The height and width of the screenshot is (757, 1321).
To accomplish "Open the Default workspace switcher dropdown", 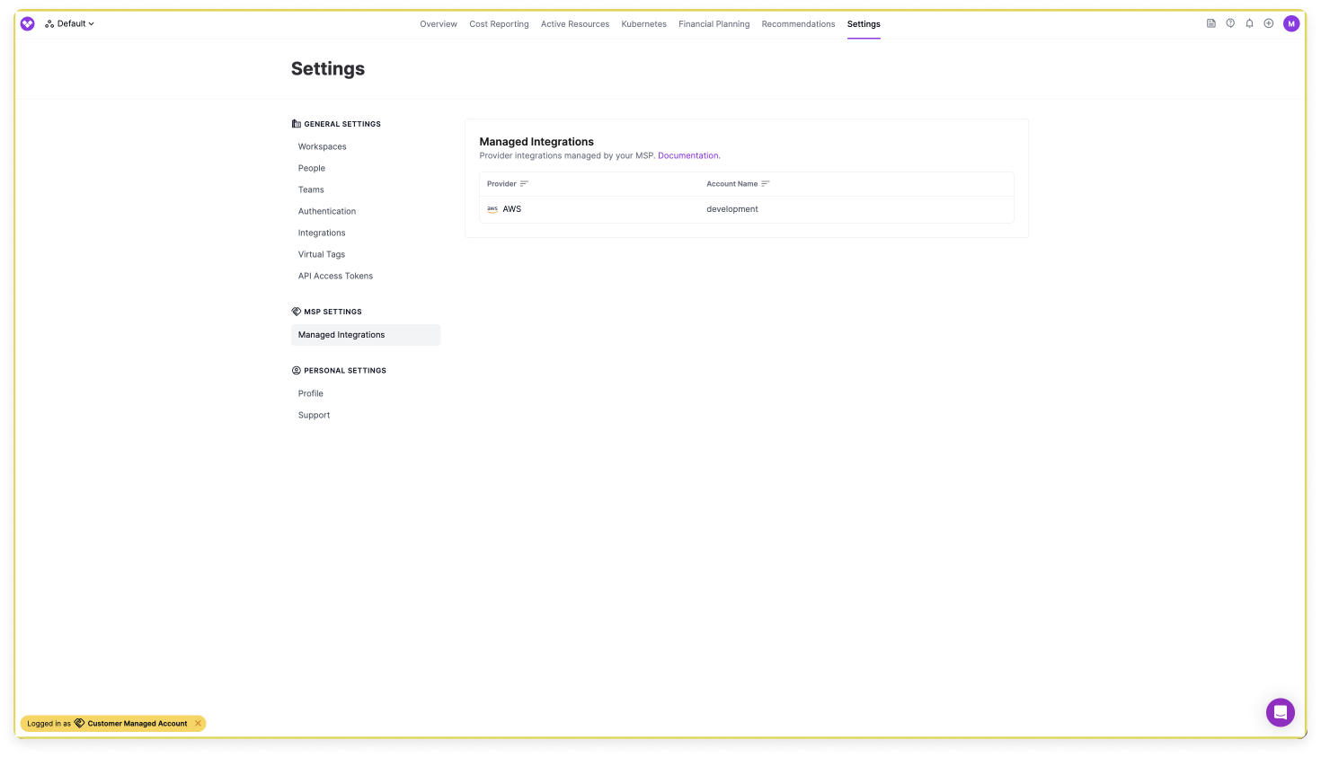I will coord(70,23).
